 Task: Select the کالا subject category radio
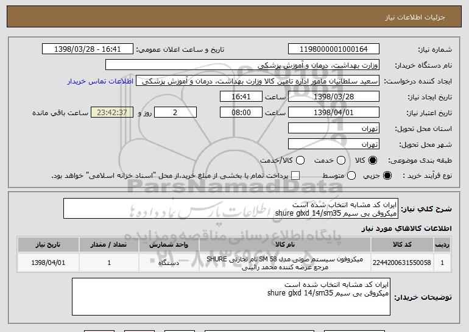[x=373, y=160]
